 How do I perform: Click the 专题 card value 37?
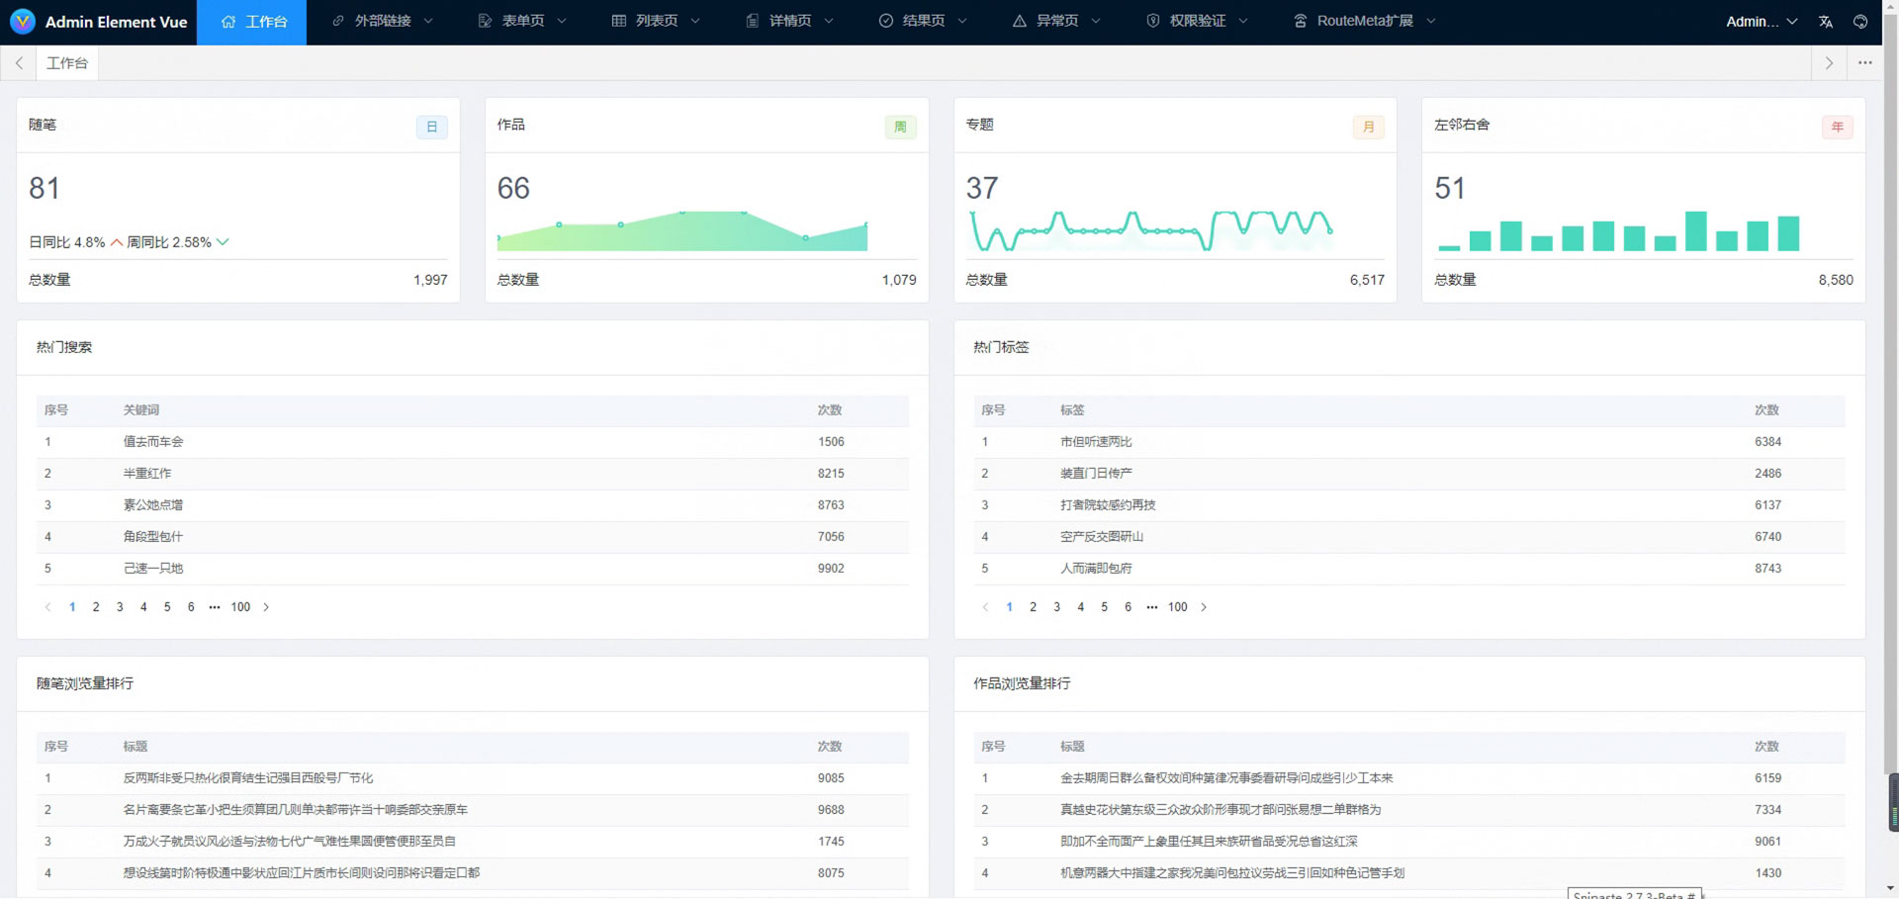982,188
